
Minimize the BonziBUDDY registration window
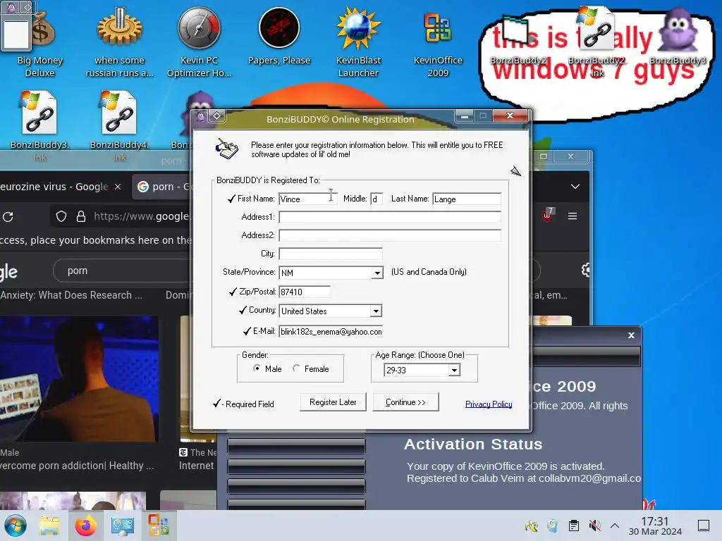click(x=465, y=116)
